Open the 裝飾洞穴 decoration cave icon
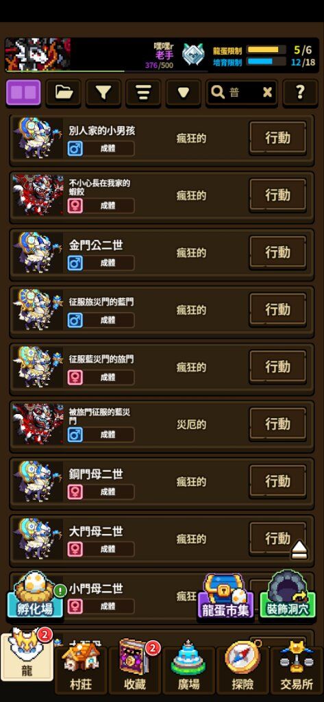Image resolution: width=324 pixels, height=702 pixels. point(288,595)
